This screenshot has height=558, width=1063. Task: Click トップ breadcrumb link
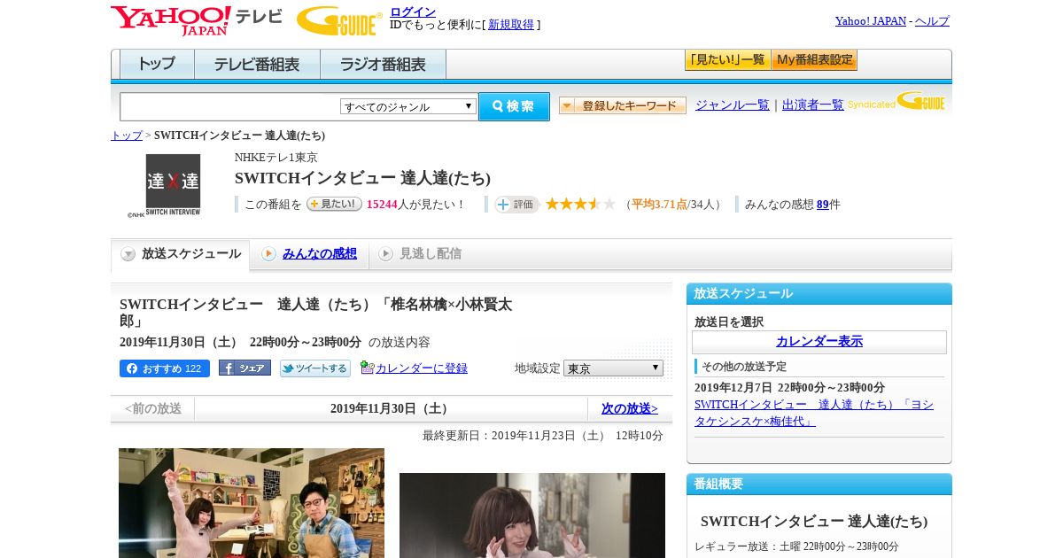[x=127, y=136]
